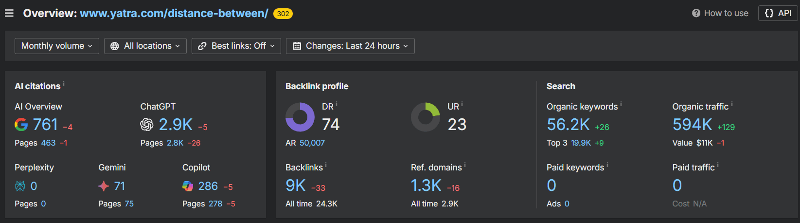Open ChatGPT Pages value 2.8K
The height and width of the screenshot is (223, 800).
tap(175, 143)
